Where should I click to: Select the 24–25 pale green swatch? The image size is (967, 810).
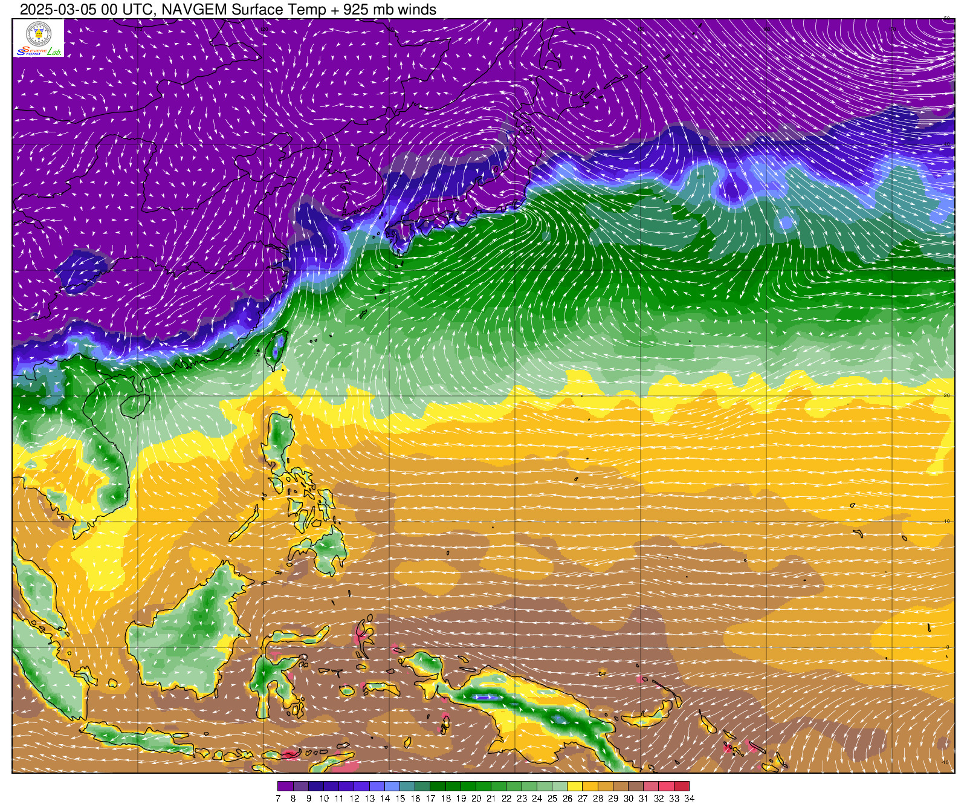click(x=545, y=786)
